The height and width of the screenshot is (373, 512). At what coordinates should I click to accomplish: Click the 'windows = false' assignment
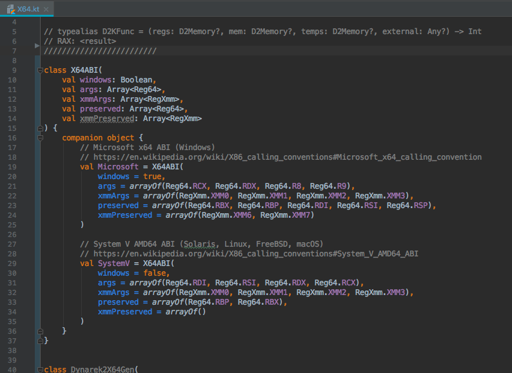133,273
